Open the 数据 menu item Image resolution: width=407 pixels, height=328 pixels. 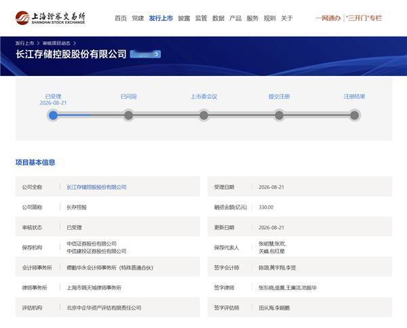click(x=218, y=18)
